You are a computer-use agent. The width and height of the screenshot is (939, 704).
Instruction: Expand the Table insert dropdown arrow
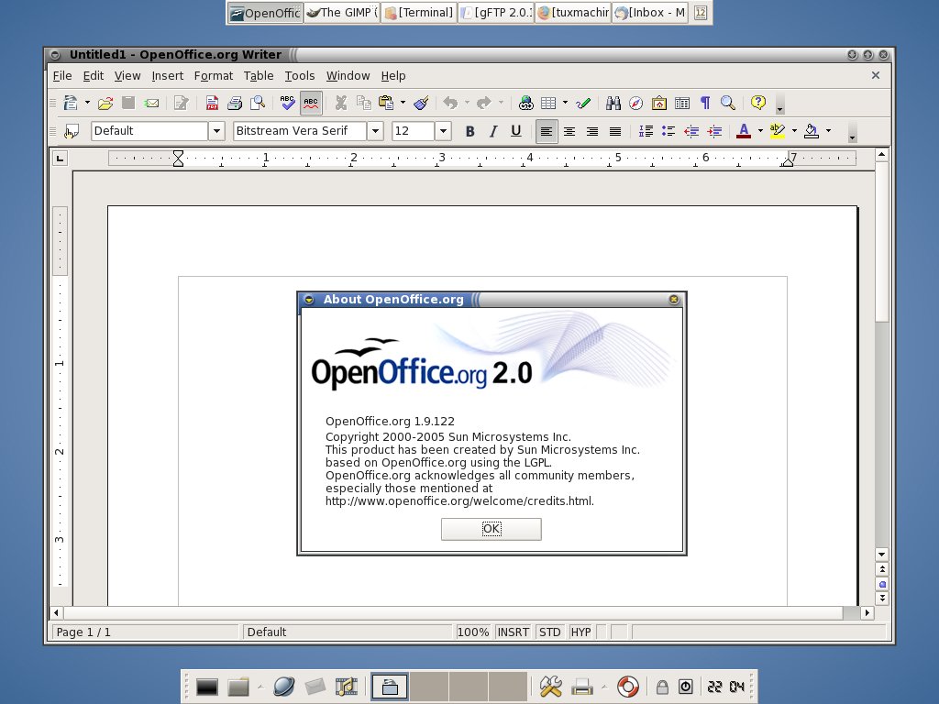pyautogui.click(x=565, y=103)
